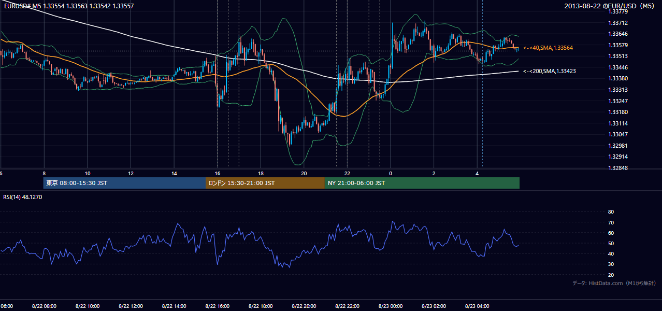Click price axis label 1.32914
The height and width of the screenshot is (311, 662).
(x=617, y=157)
